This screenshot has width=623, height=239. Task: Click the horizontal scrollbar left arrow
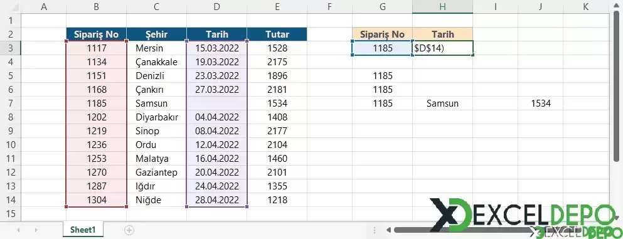388,230
